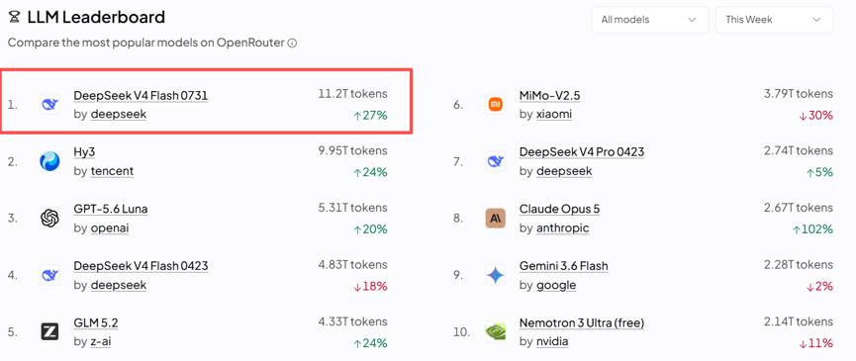Click the LLM Leaderboard hourglass icon
Image resolution: width=856 pixels, height=361 pixels.
point(14,18)
